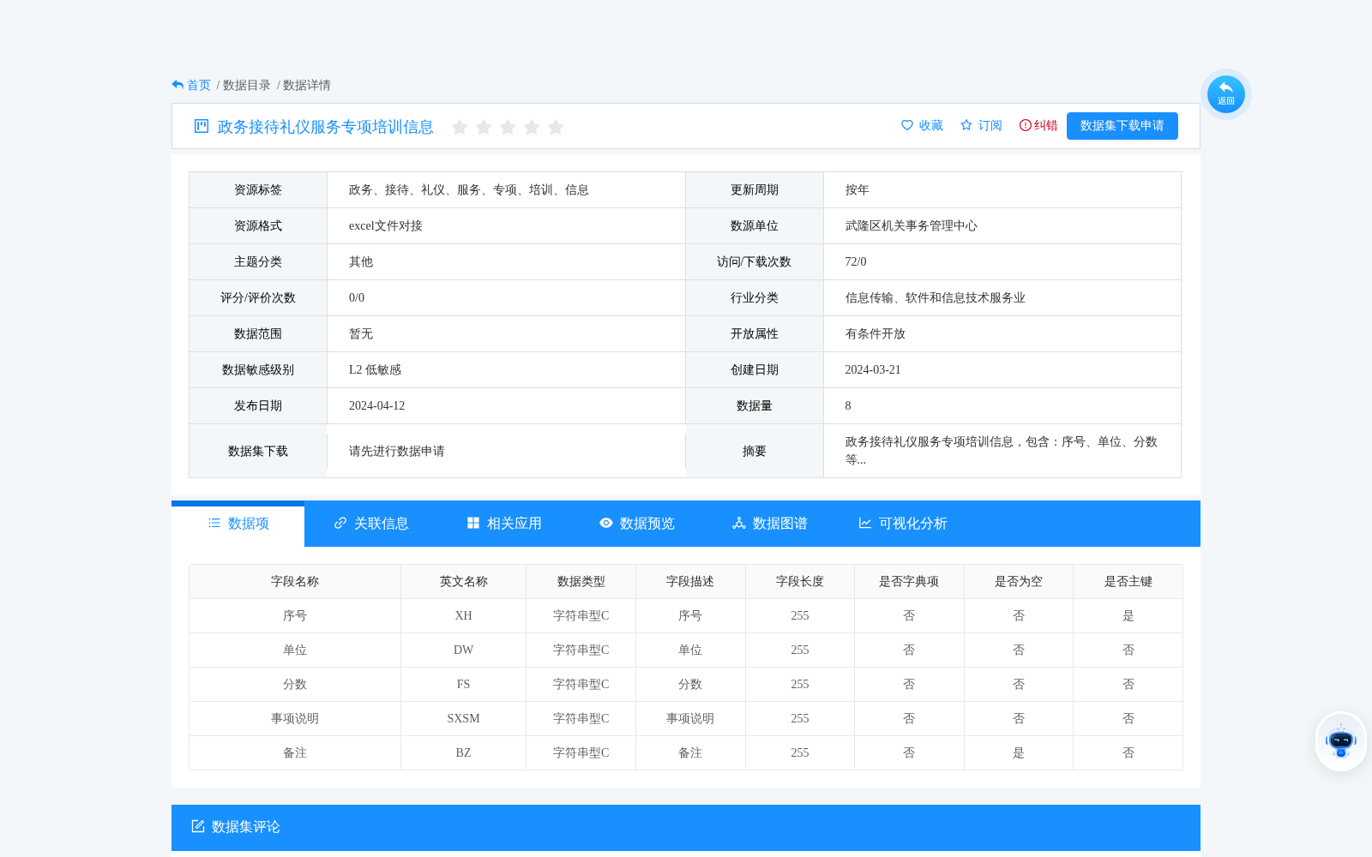Click the excel文件对接 resource format value
Screen dimensions: 1372x857
pyautogui.click(x=386, y=226)
